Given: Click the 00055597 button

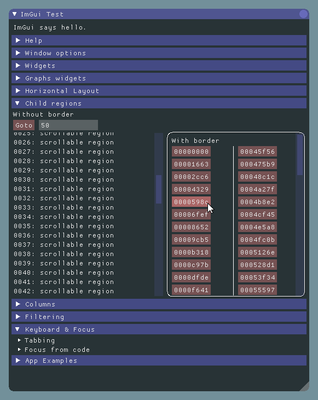Looking at the screenshot, I should coord(257,290).
